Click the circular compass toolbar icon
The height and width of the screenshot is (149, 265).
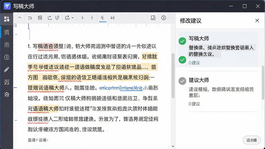click(x=164, y=18)
